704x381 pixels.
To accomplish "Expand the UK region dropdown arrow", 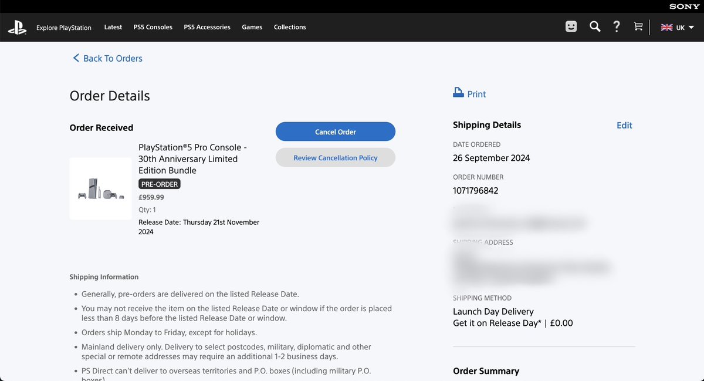I will pos(692,28).
